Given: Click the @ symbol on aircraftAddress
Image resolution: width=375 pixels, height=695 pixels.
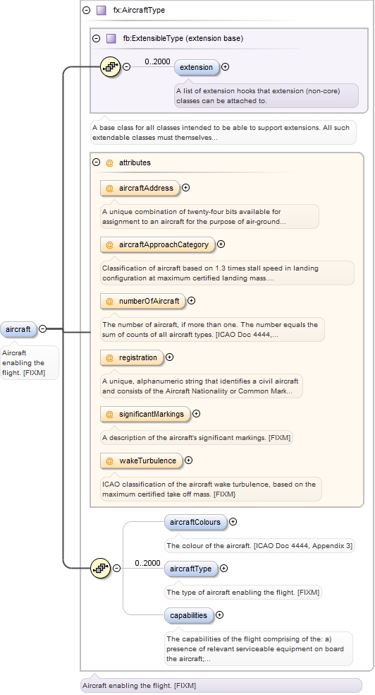Looking at the screenshot, I should click(109, 188).
